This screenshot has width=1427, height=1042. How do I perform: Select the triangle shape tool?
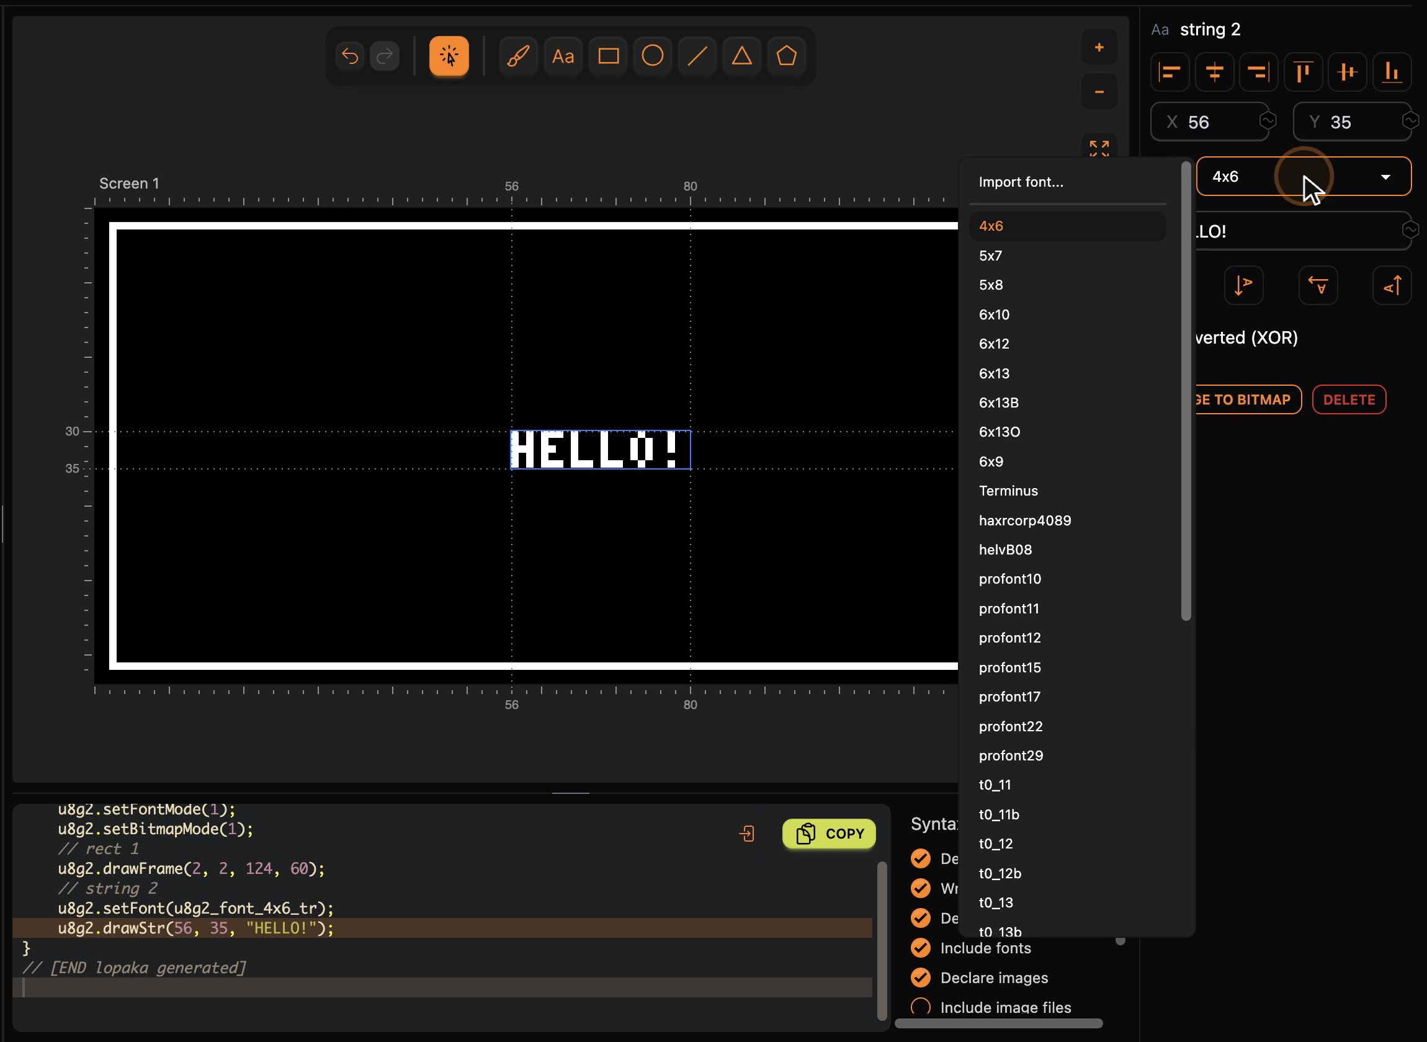tap(742, 56)
